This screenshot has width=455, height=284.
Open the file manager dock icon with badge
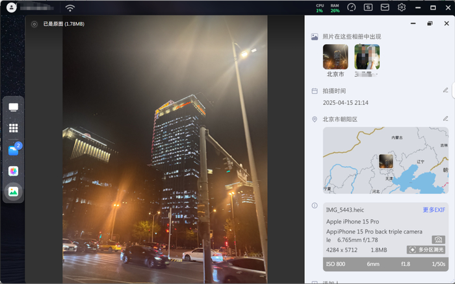[x=14, y=150]
